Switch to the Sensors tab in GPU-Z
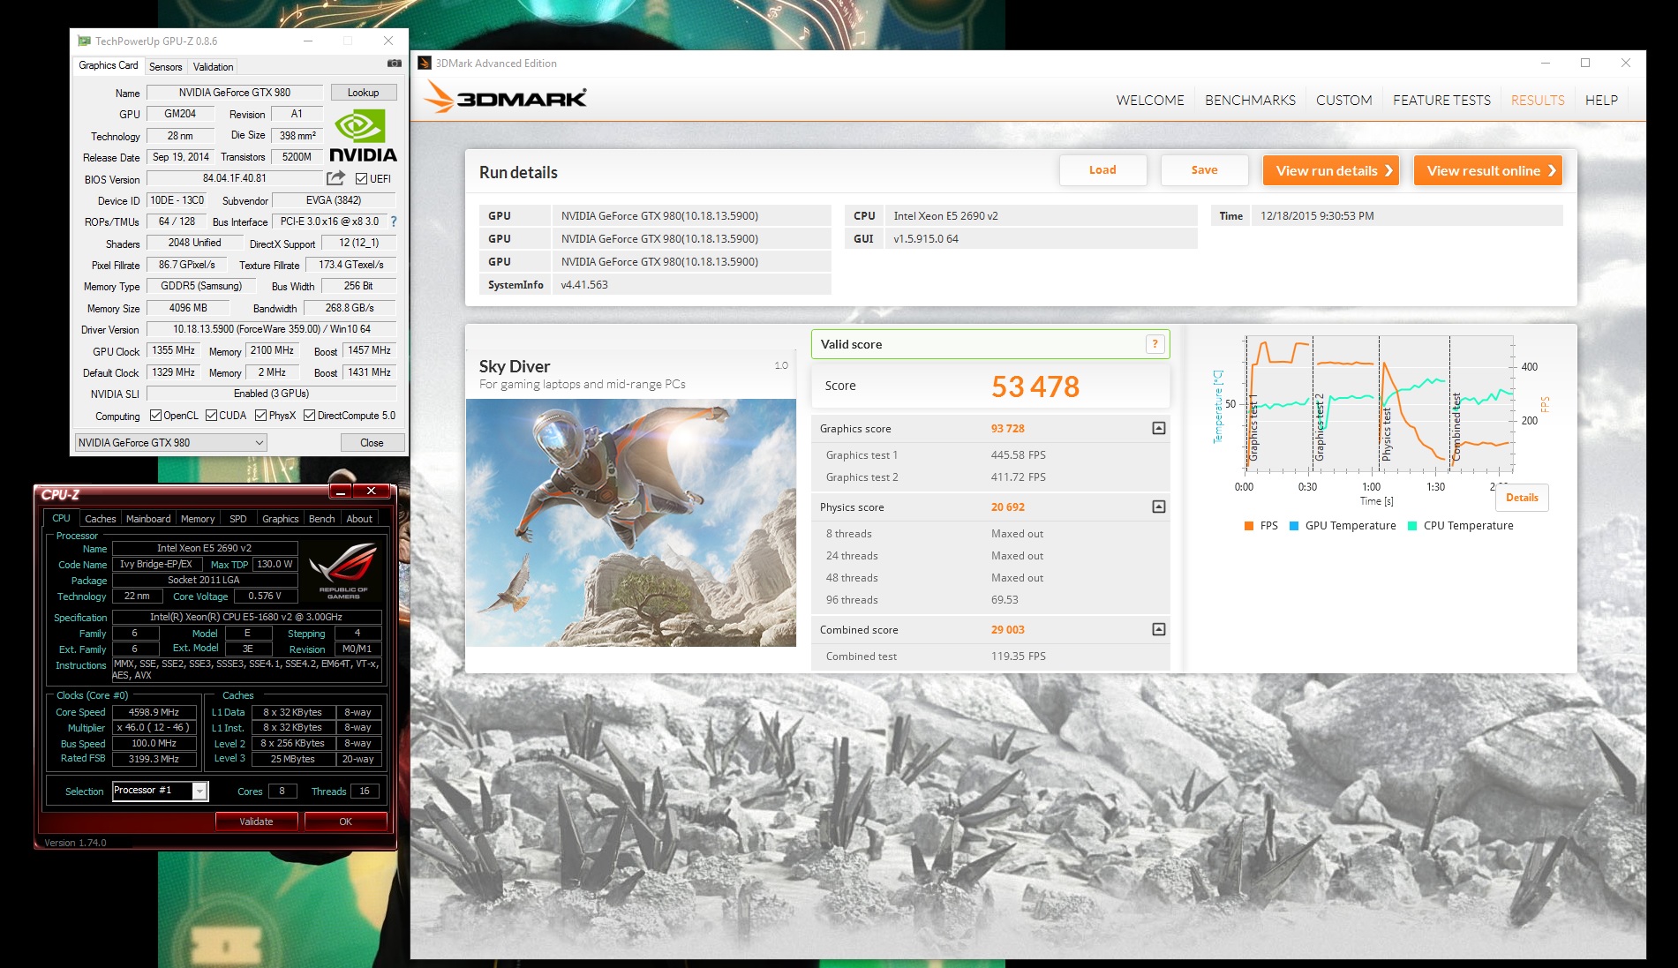 165,67
